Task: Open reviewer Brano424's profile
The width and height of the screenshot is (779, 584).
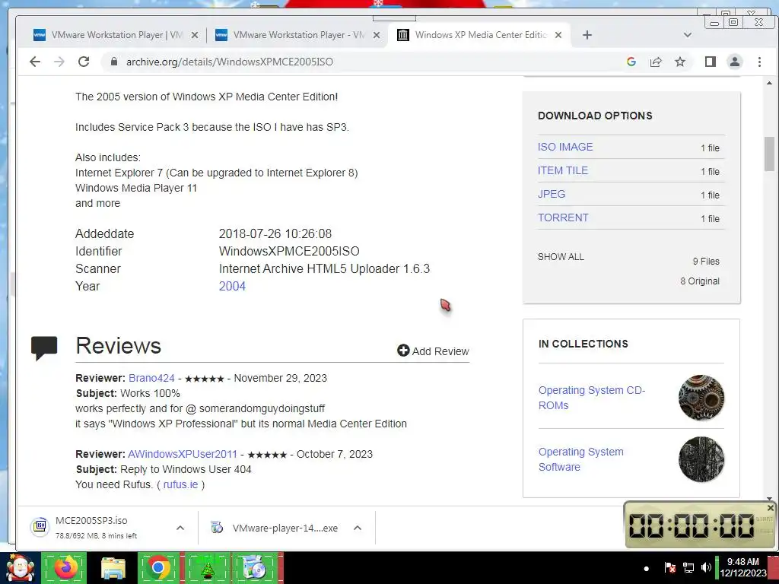Action: tap(151, 378)
